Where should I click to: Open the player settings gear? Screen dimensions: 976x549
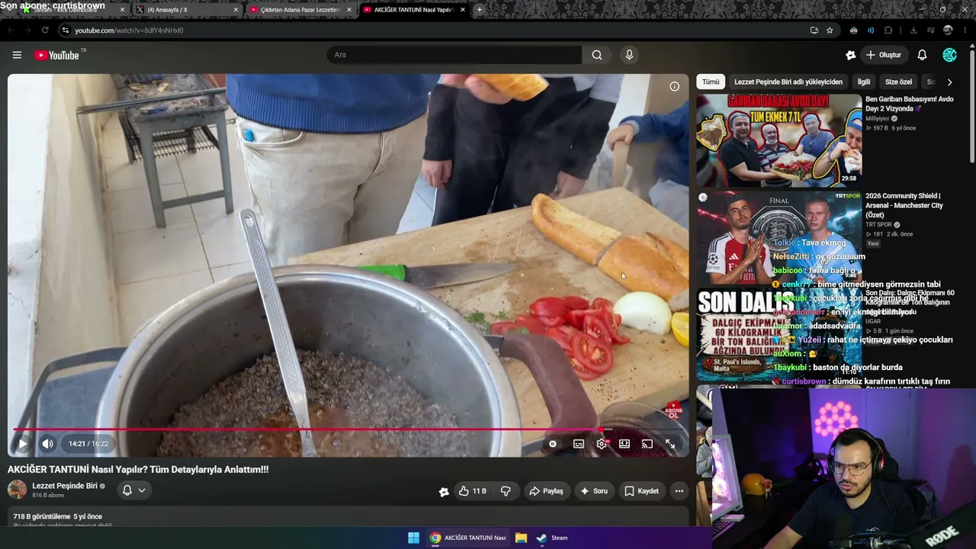tap(602, 444)
